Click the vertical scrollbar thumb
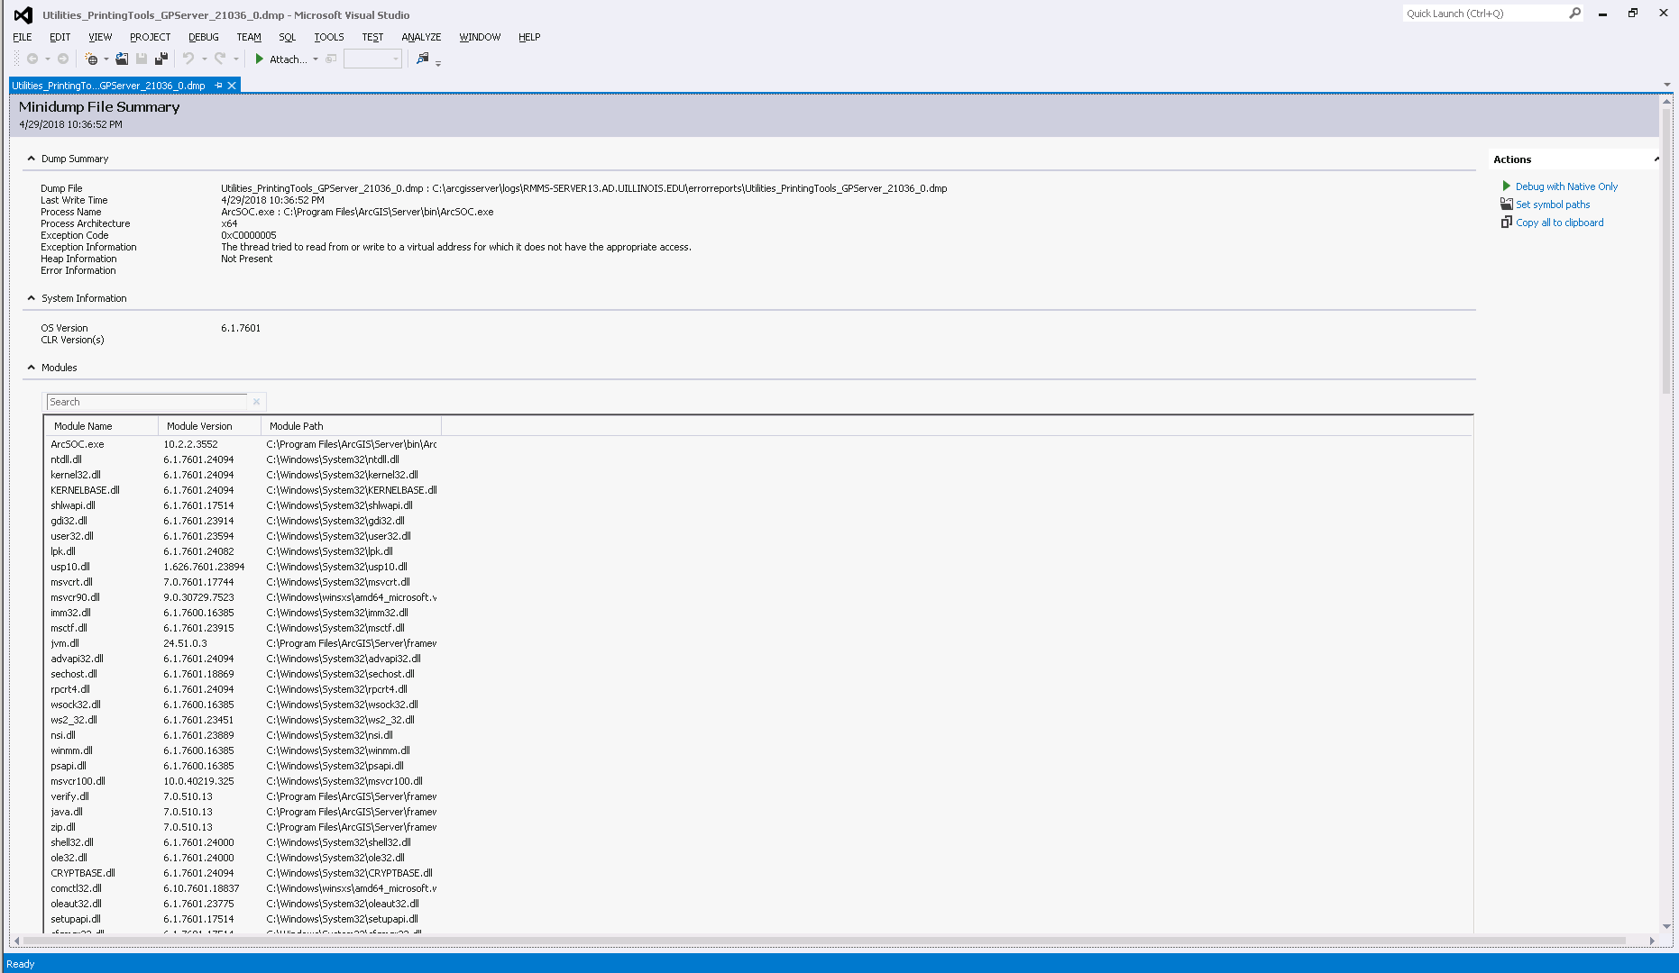 [x=1666, y=251]
